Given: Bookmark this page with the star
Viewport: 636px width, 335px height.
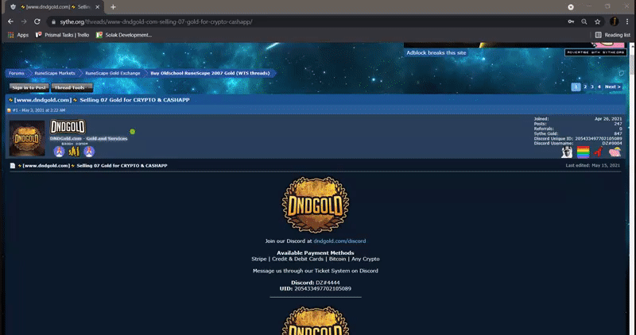Looking at the screenshot, I should pyautogui.click(x=598, y=22).
